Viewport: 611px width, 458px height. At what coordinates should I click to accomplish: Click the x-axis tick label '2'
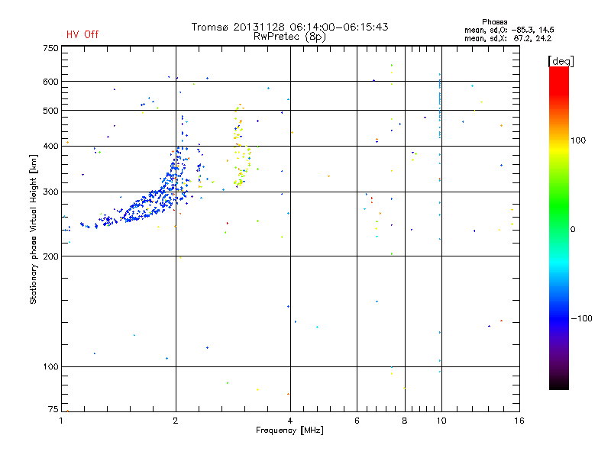[176, 421]
